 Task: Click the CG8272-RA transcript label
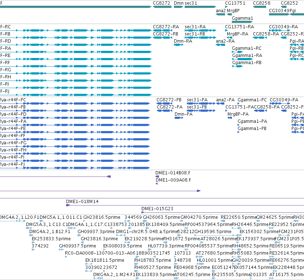coord(166,26)
